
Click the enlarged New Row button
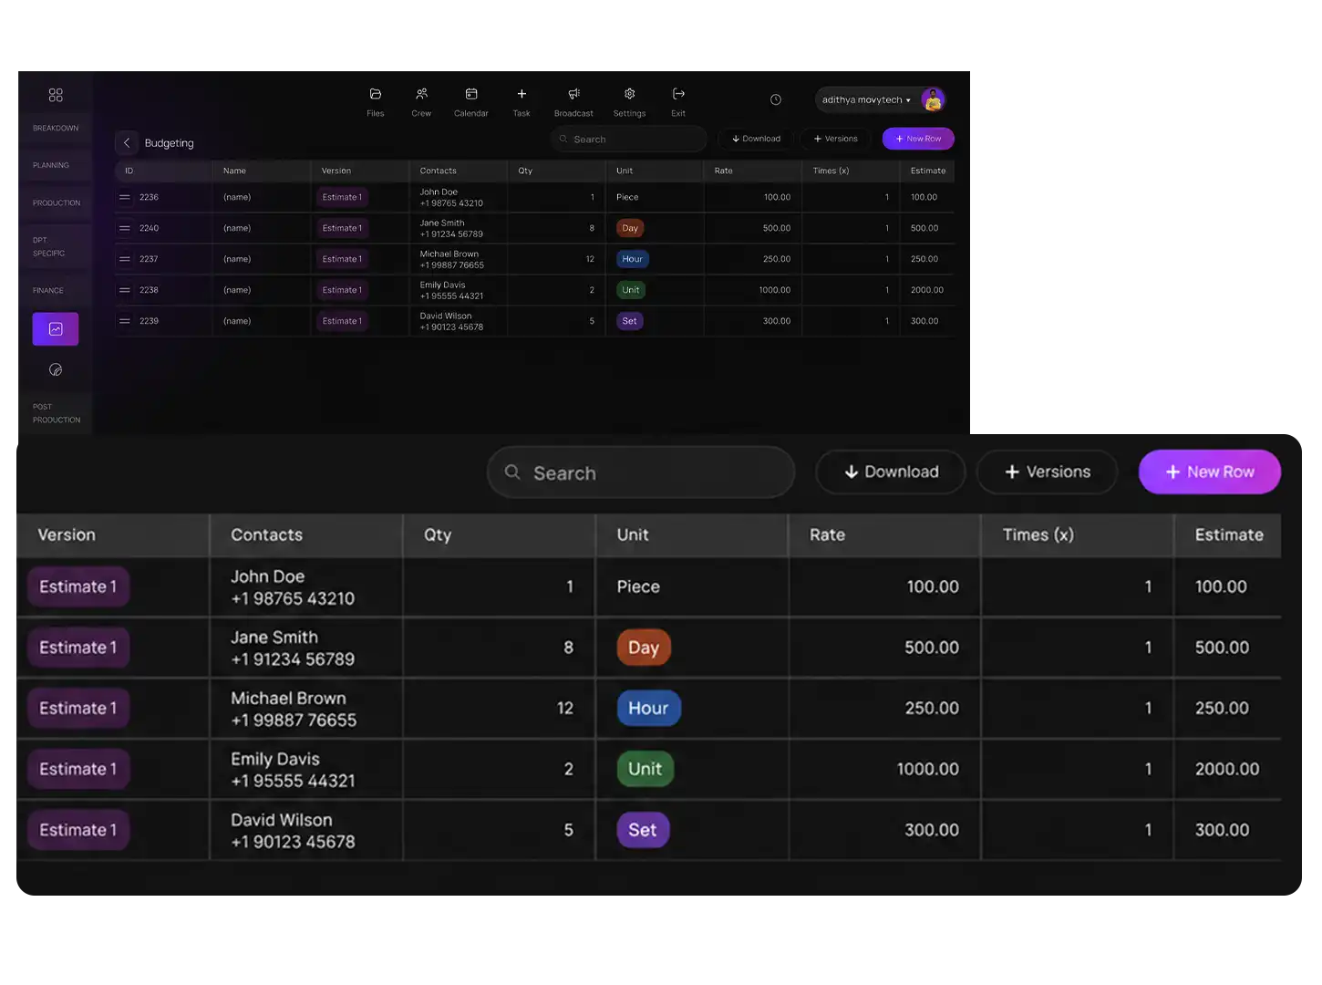[1210, 472]
